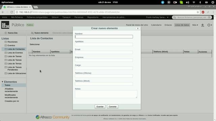Image resolution: width=216 pixels, height=121 pixels.
Task: Show Todos elements filter
Action: coord(7,85)
